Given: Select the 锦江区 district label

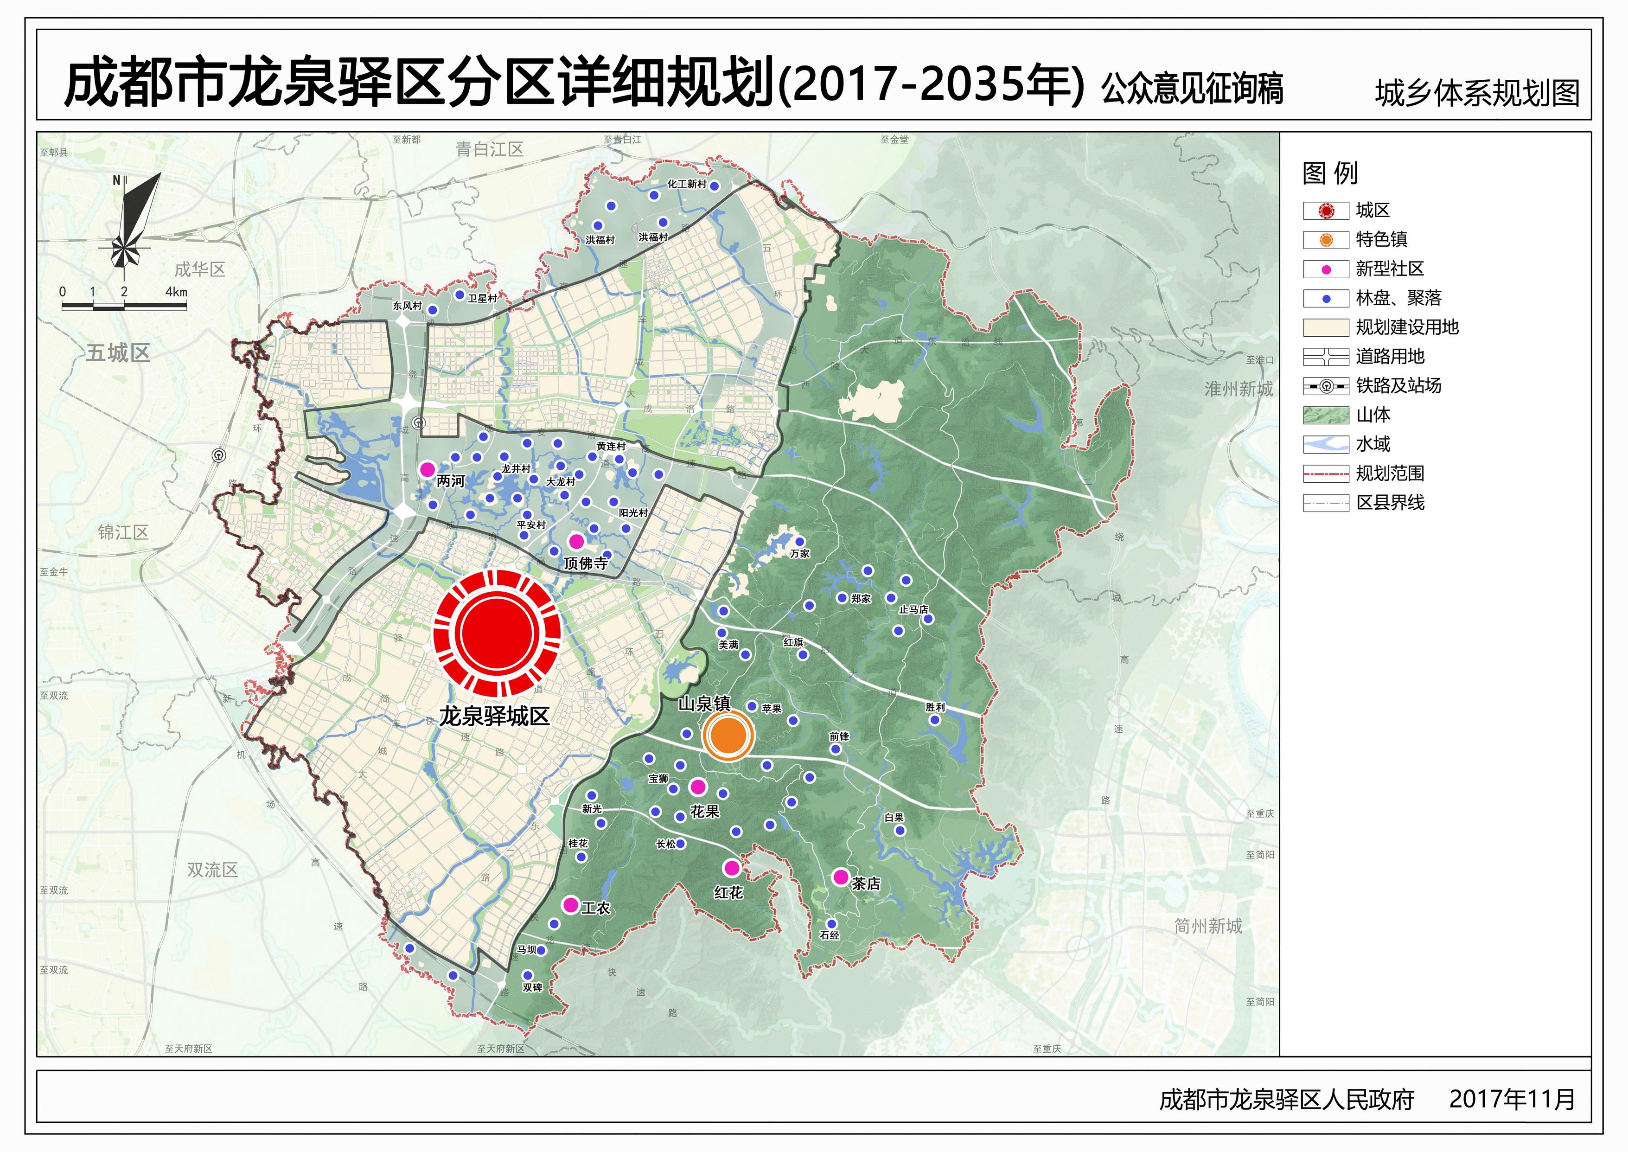Looking at the screenshot, I should point(123,532).
